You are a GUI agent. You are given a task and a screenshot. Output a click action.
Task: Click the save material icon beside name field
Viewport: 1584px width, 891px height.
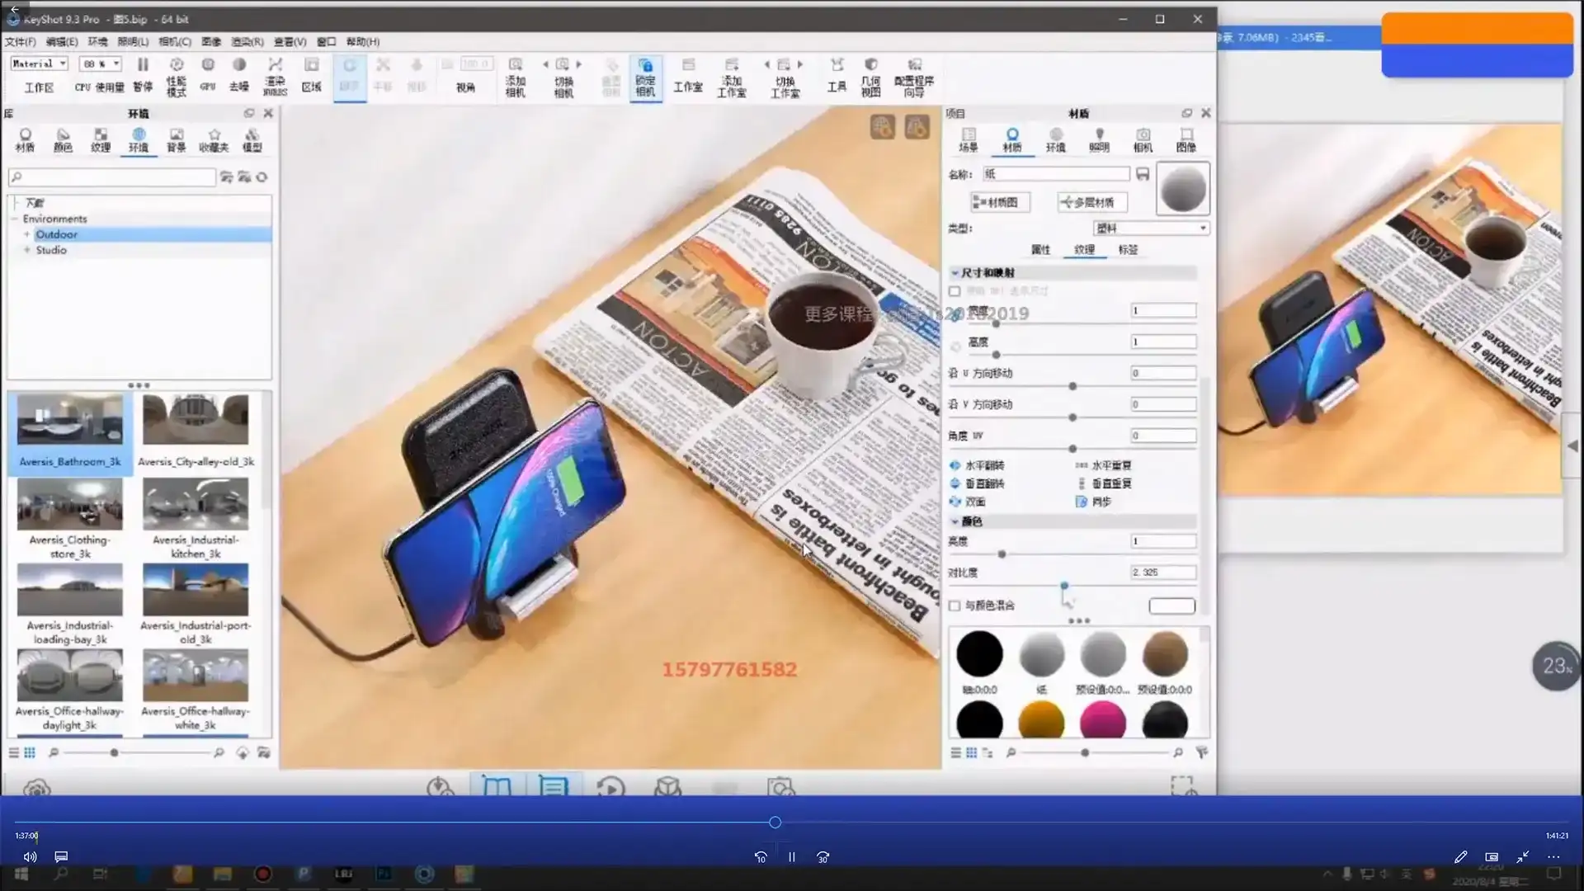click(x=1143, y=174)
